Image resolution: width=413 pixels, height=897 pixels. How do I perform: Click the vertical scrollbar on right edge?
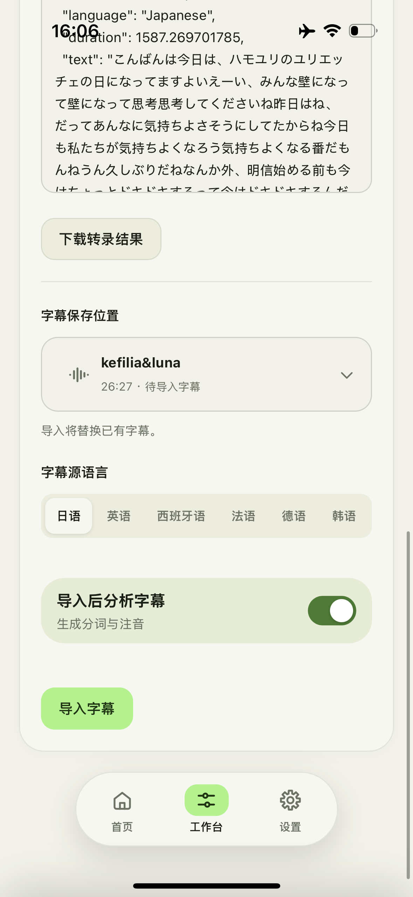tap(408, 705)
